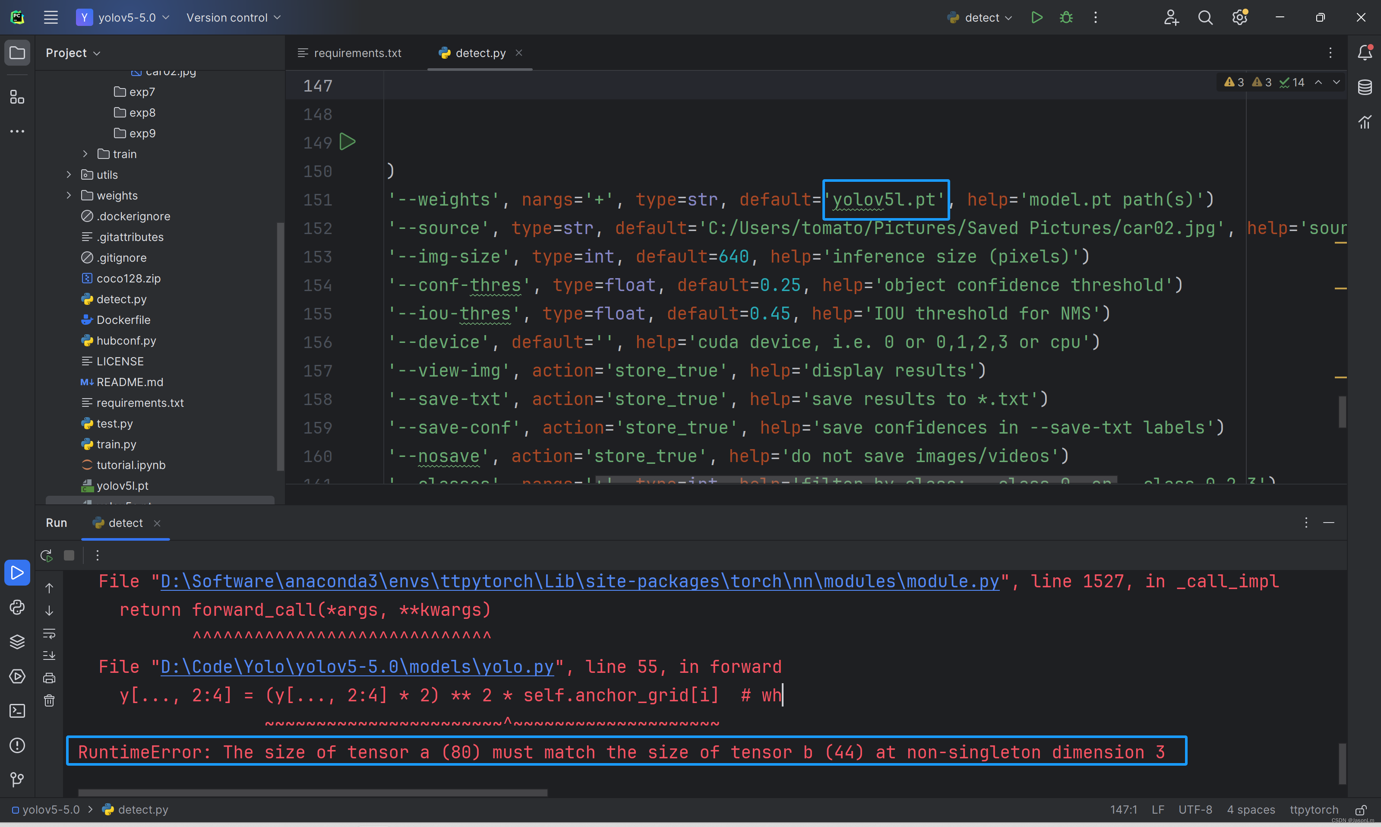
Task: Switch to requirements.txt editor tab
Action: (x=350, y=53)
